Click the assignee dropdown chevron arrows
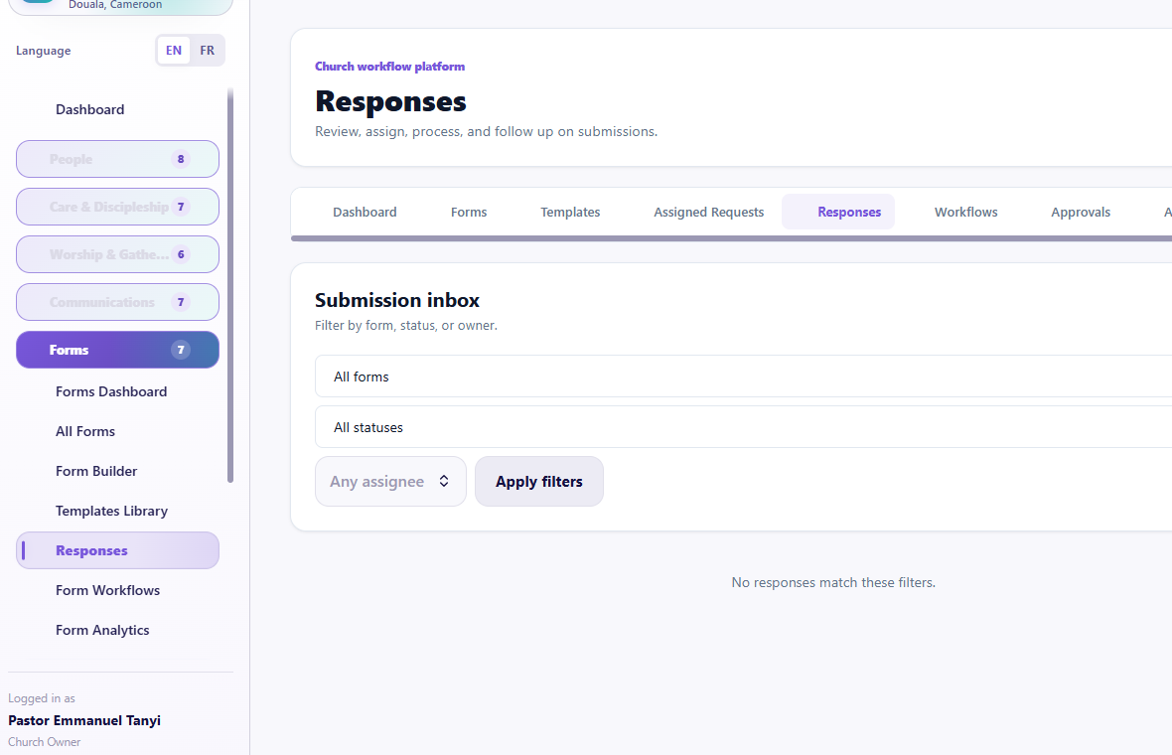Viewport: 1172px width, 755px height. click(x=444, y=482)
